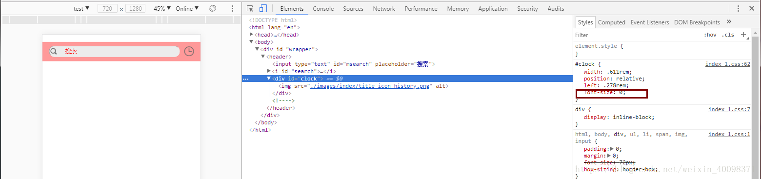Screen dimensions: 761x179
Task: Click the magnifier icon in preview search bar
Action: pyautogui.click(x=54, y=51)
